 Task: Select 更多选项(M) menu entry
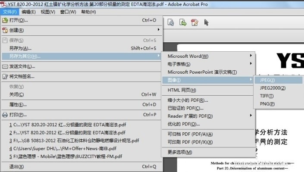click(x=180, y=152)
